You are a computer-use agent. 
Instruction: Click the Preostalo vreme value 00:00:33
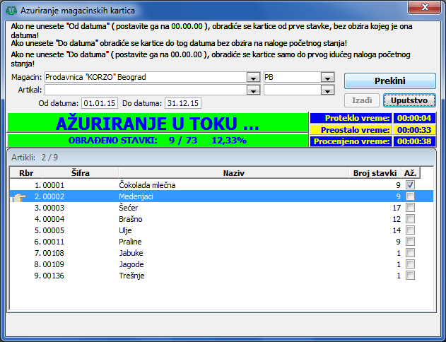tap(414, 130)
